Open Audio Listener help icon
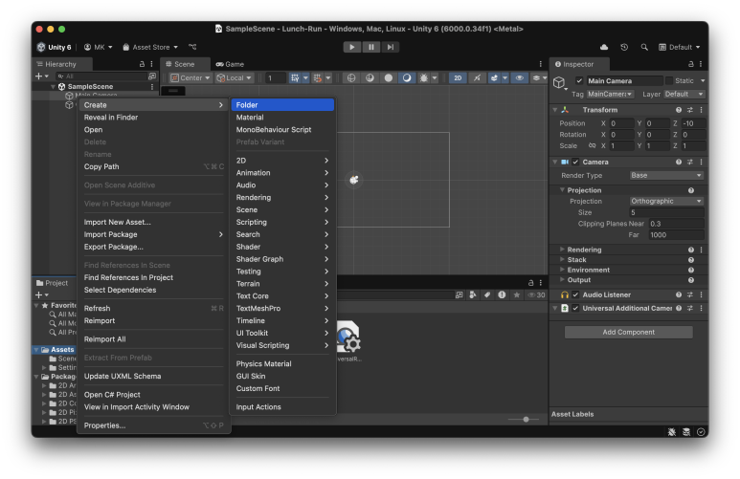 coord(678,294)
